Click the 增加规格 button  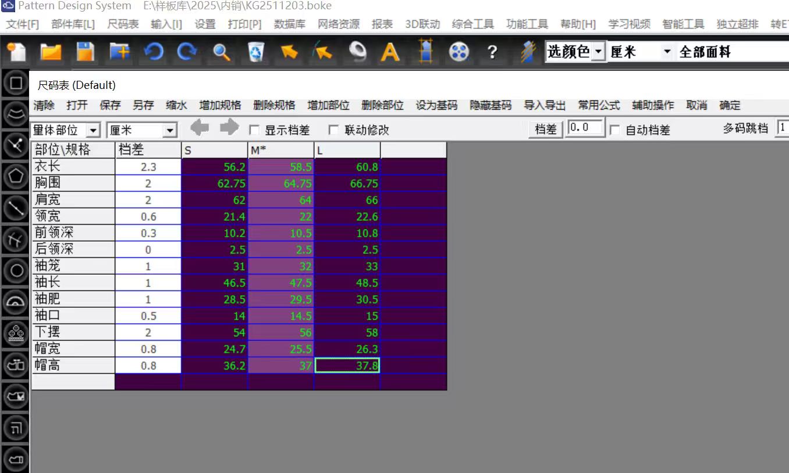[x=220, y=105]
